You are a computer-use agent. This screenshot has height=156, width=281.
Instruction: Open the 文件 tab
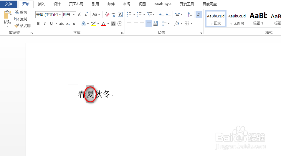[9, 4]
